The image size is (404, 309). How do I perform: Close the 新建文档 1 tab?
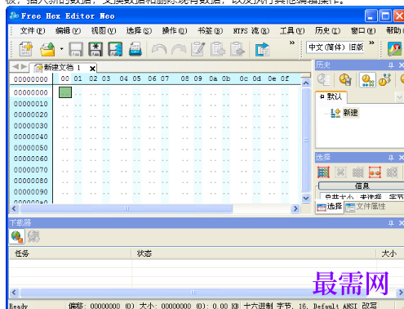click(92, 68)
